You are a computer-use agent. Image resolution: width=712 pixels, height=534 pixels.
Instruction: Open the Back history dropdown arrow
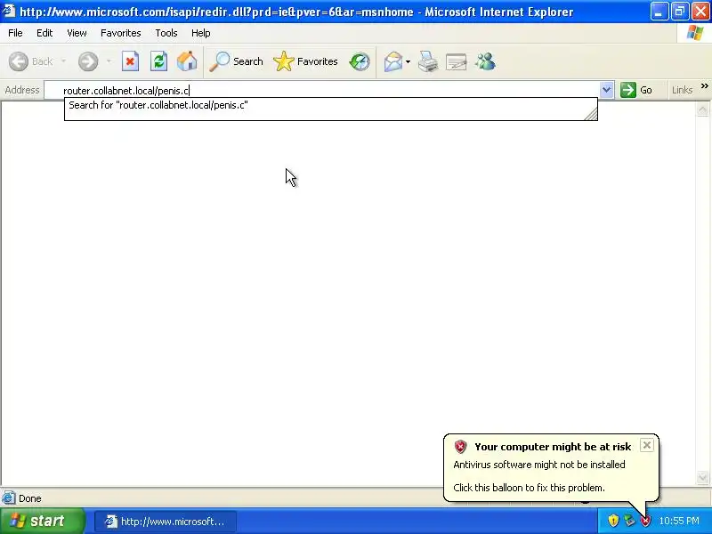(x=63, y=61)
